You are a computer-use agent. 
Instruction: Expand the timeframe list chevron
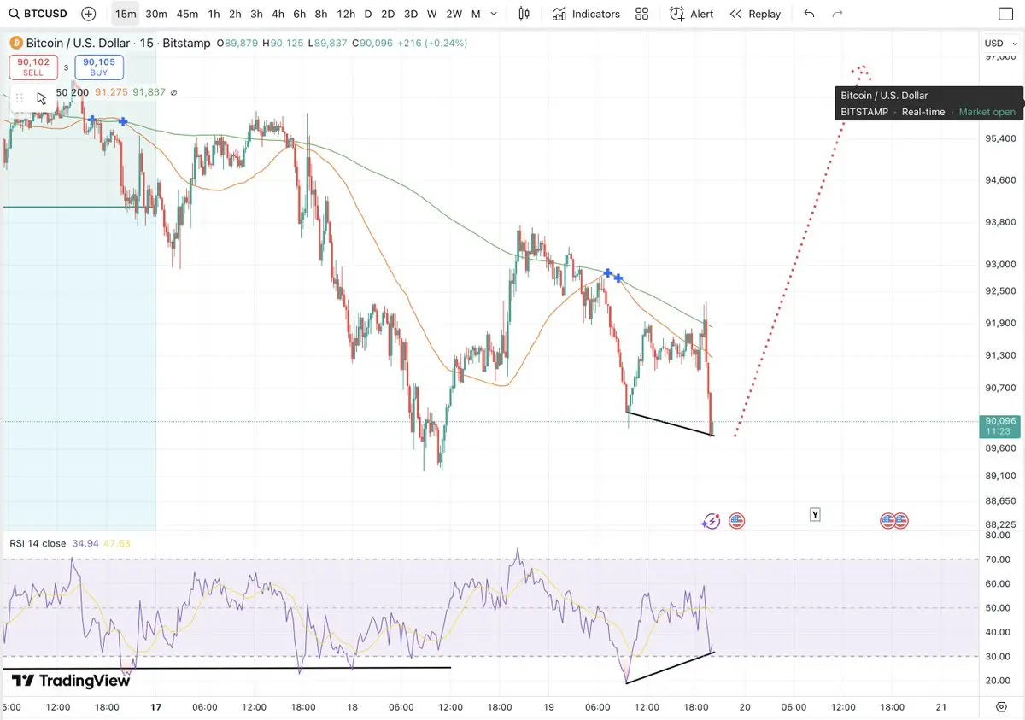click(494, 14)
